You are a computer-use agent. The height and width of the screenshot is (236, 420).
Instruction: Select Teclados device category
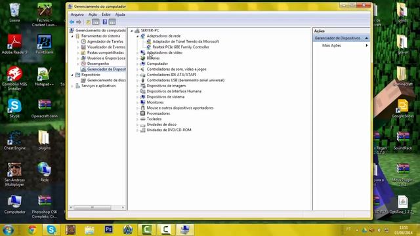(154, 119)
